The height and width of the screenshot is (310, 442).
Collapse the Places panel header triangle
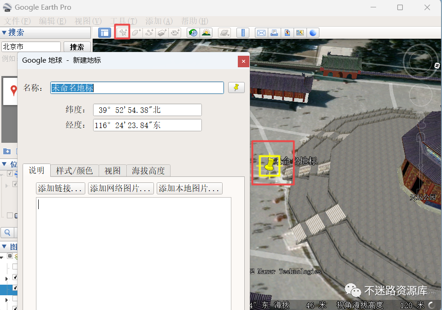tap(4, 164)
